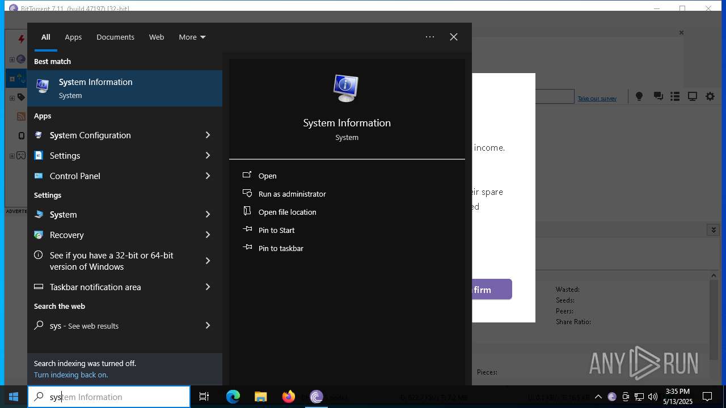Click the BitTorrent remote monitor icon

pos(693,96)
